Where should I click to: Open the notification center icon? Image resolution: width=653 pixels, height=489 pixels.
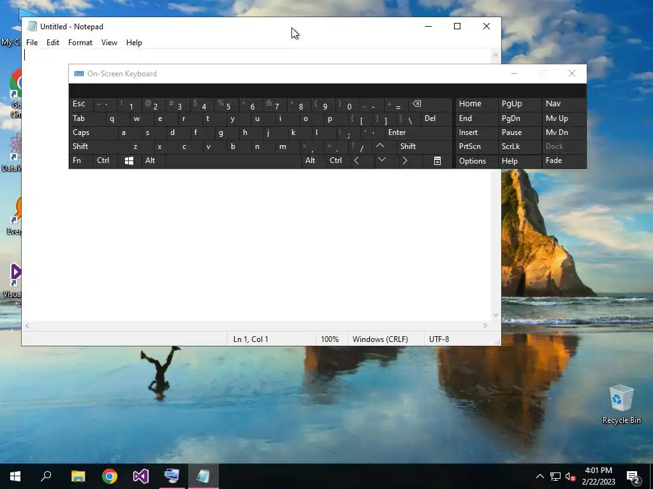pyautogui.click(x=633, y=476)
